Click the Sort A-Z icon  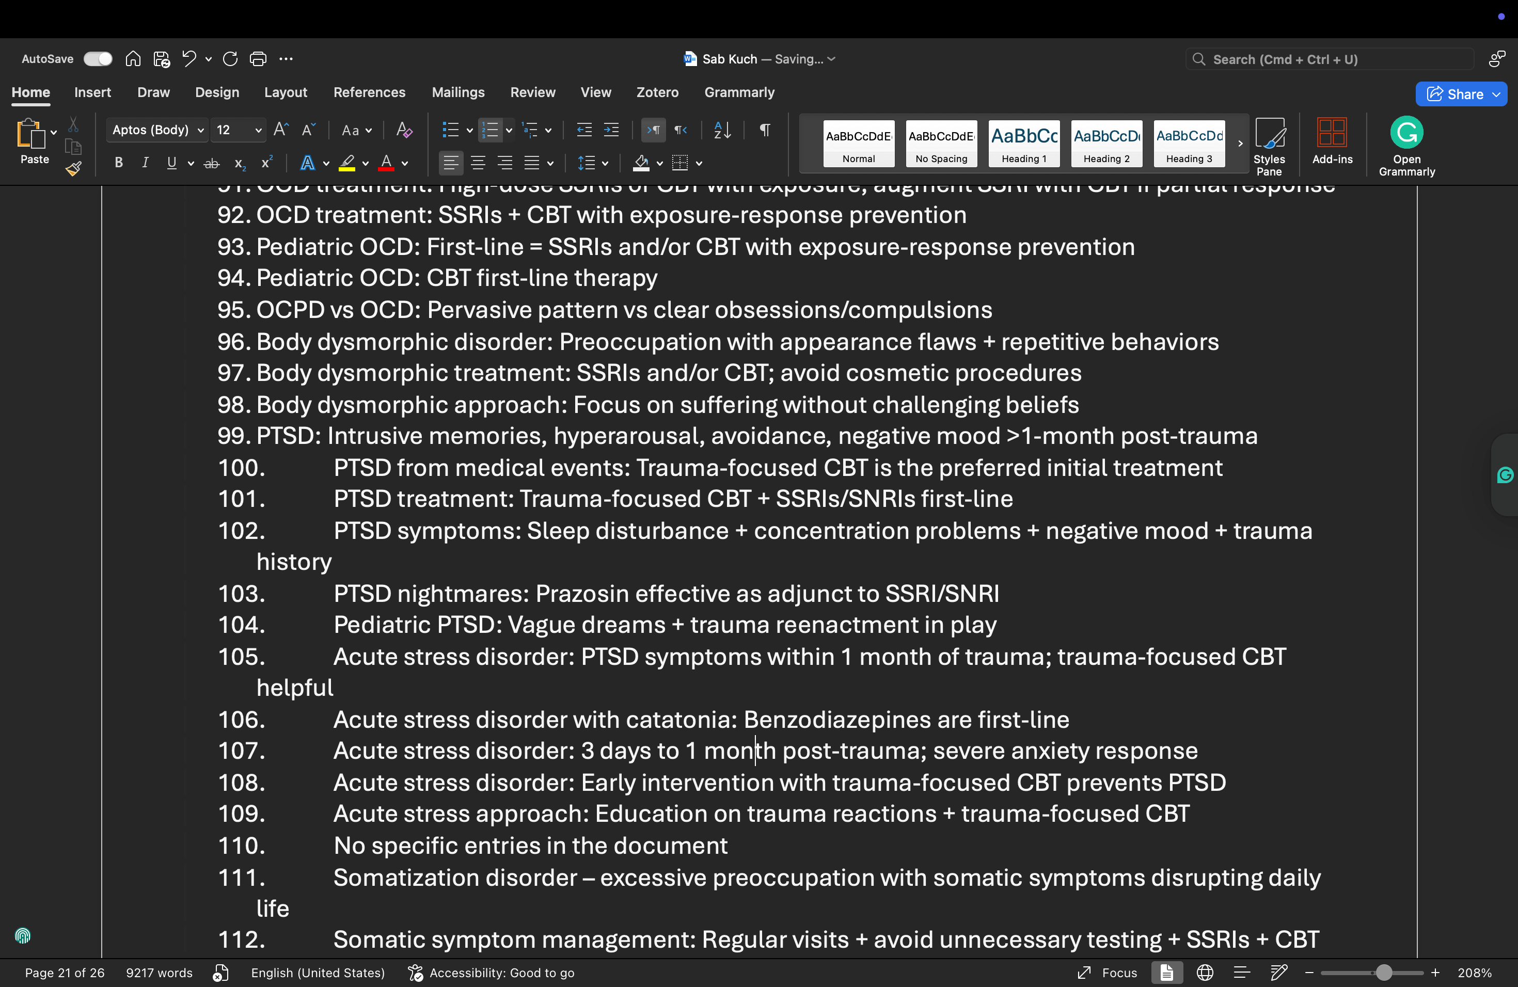click(721, 130)
